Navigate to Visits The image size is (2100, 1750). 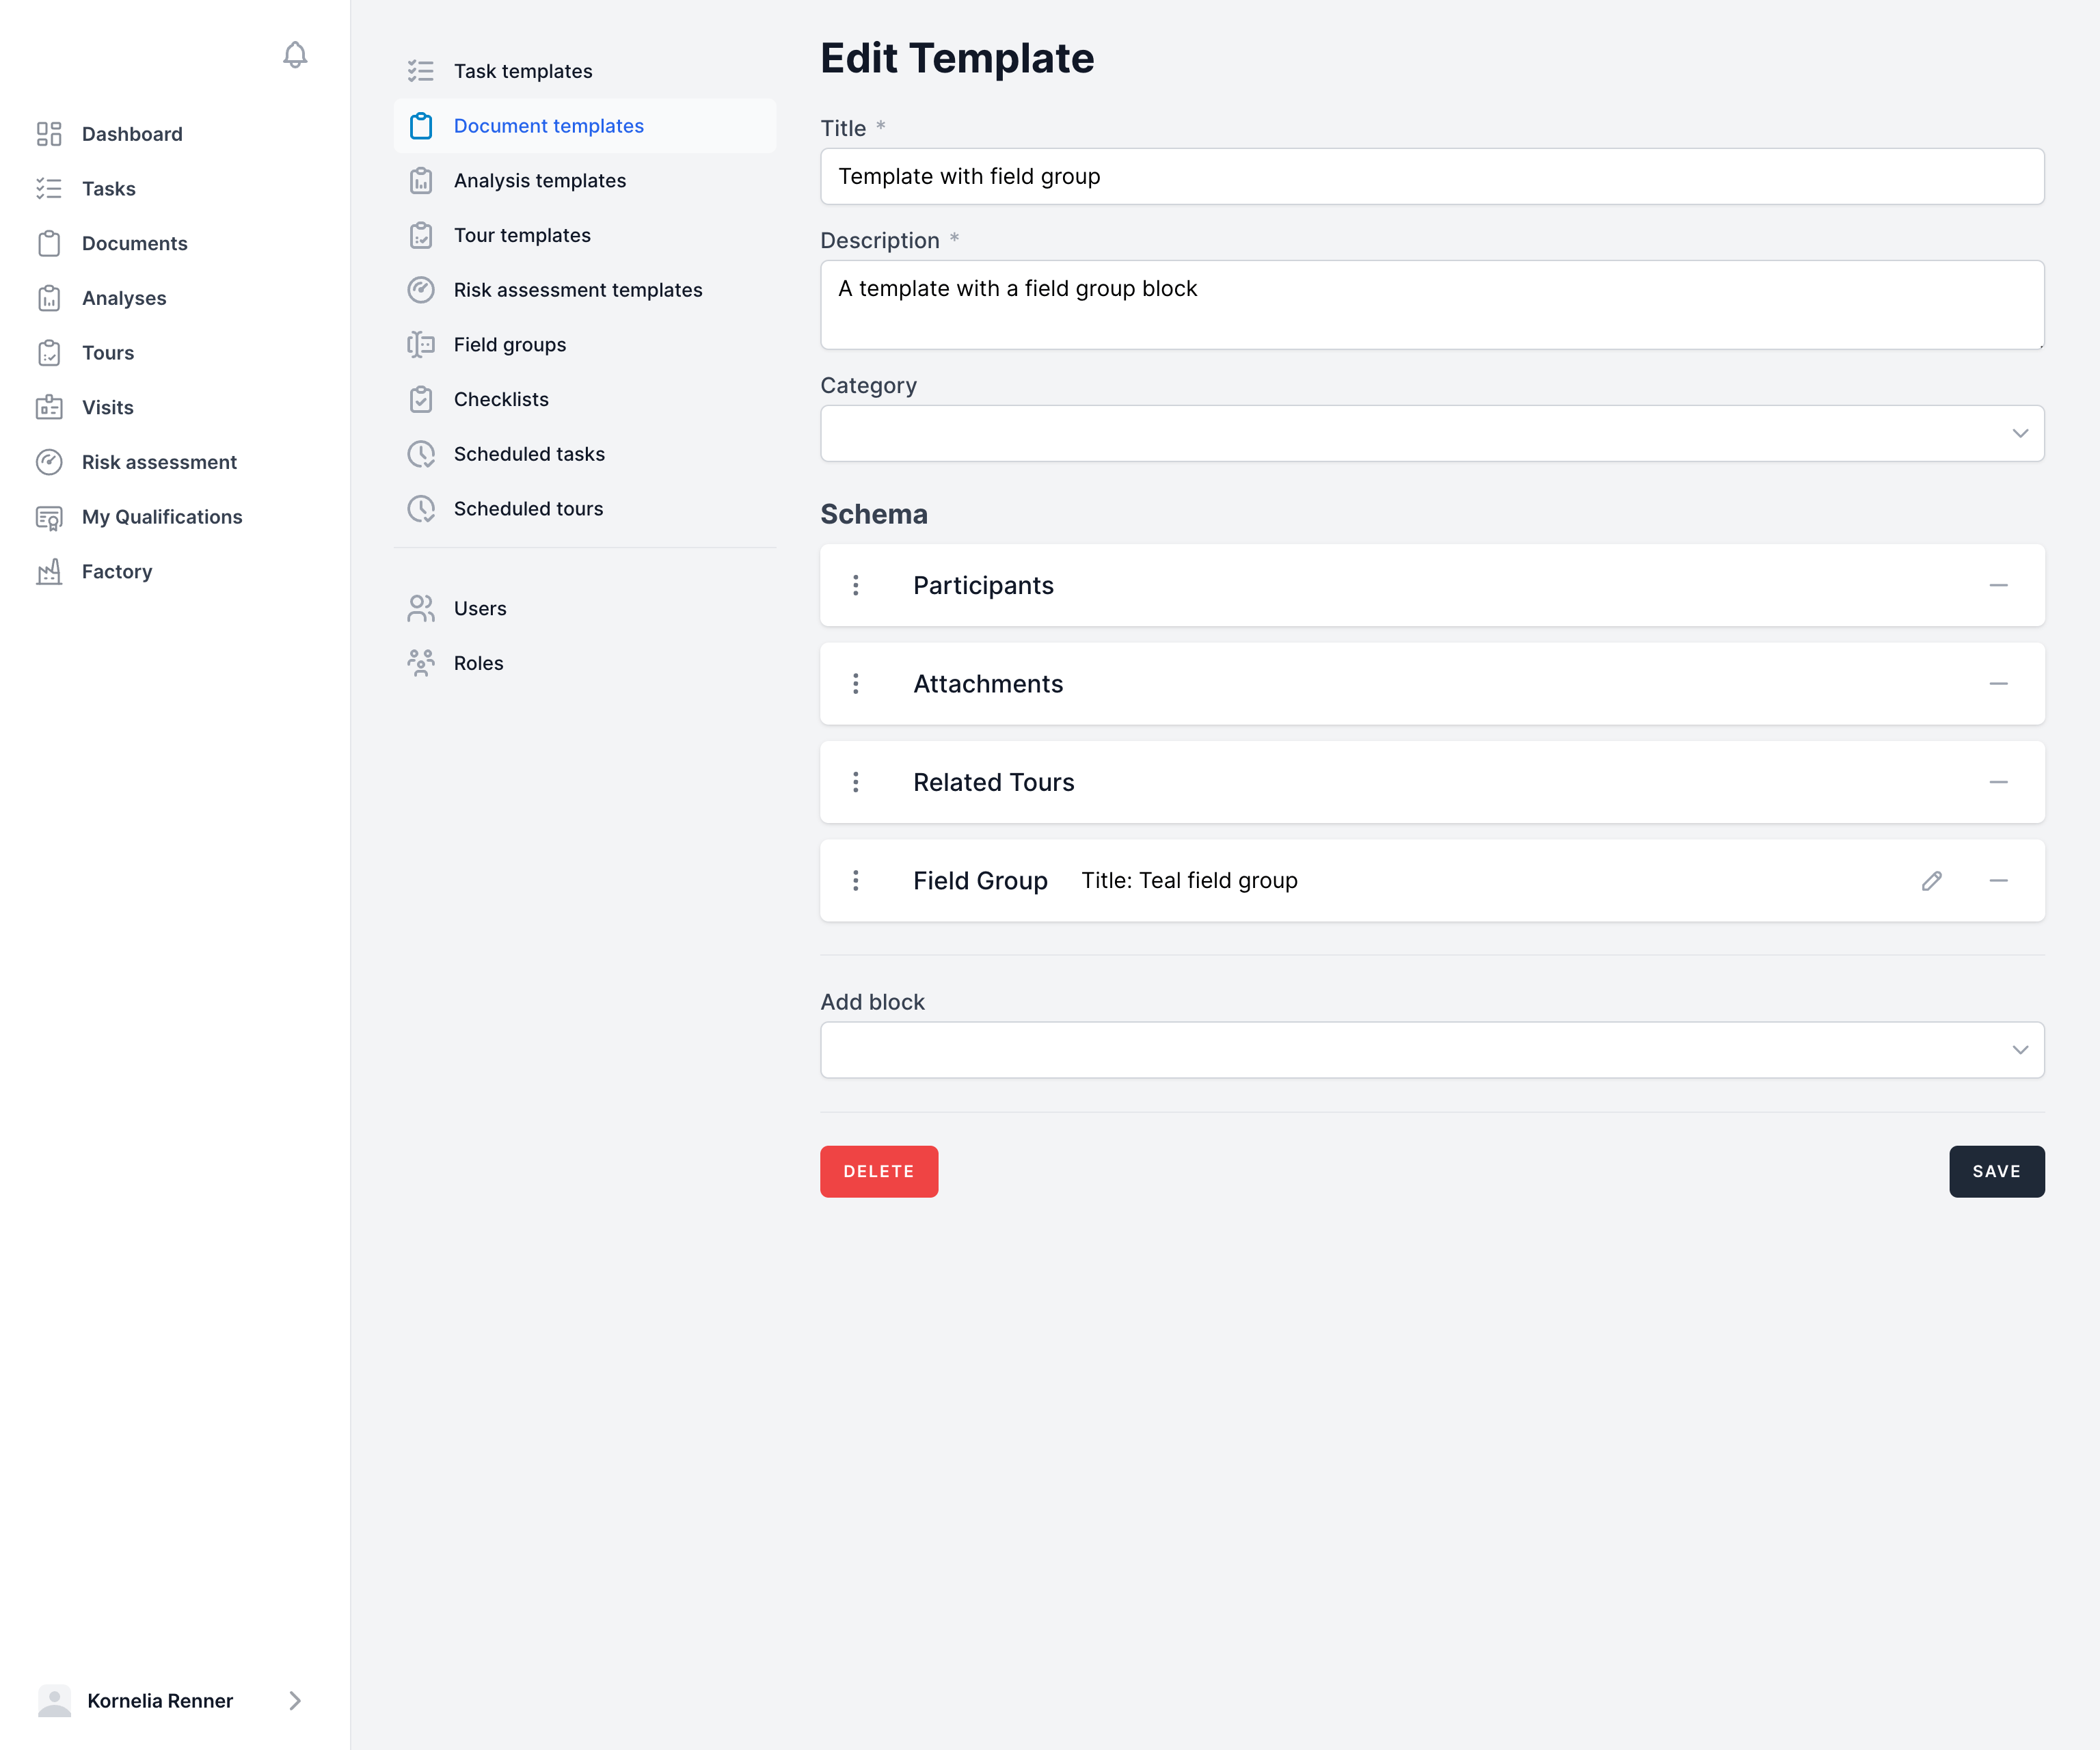tap(108, 407)
